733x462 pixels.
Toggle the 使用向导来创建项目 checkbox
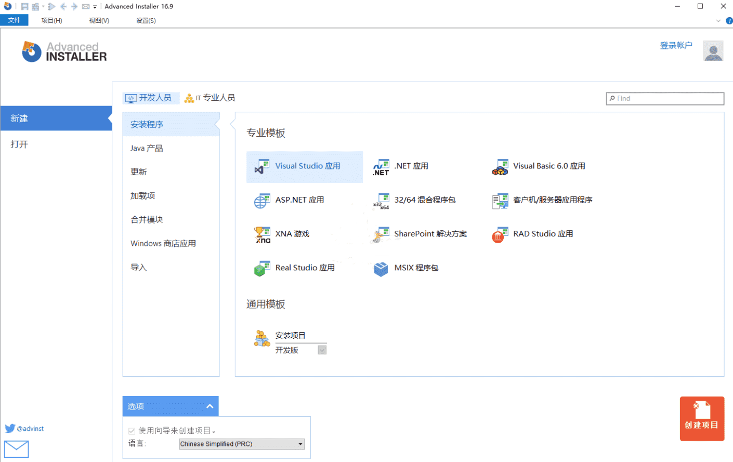[132, 430]
